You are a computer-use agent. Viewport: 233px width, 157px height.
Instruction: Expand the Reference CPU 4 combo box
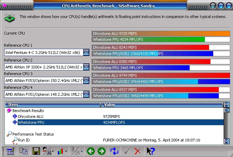pos(86,94)
